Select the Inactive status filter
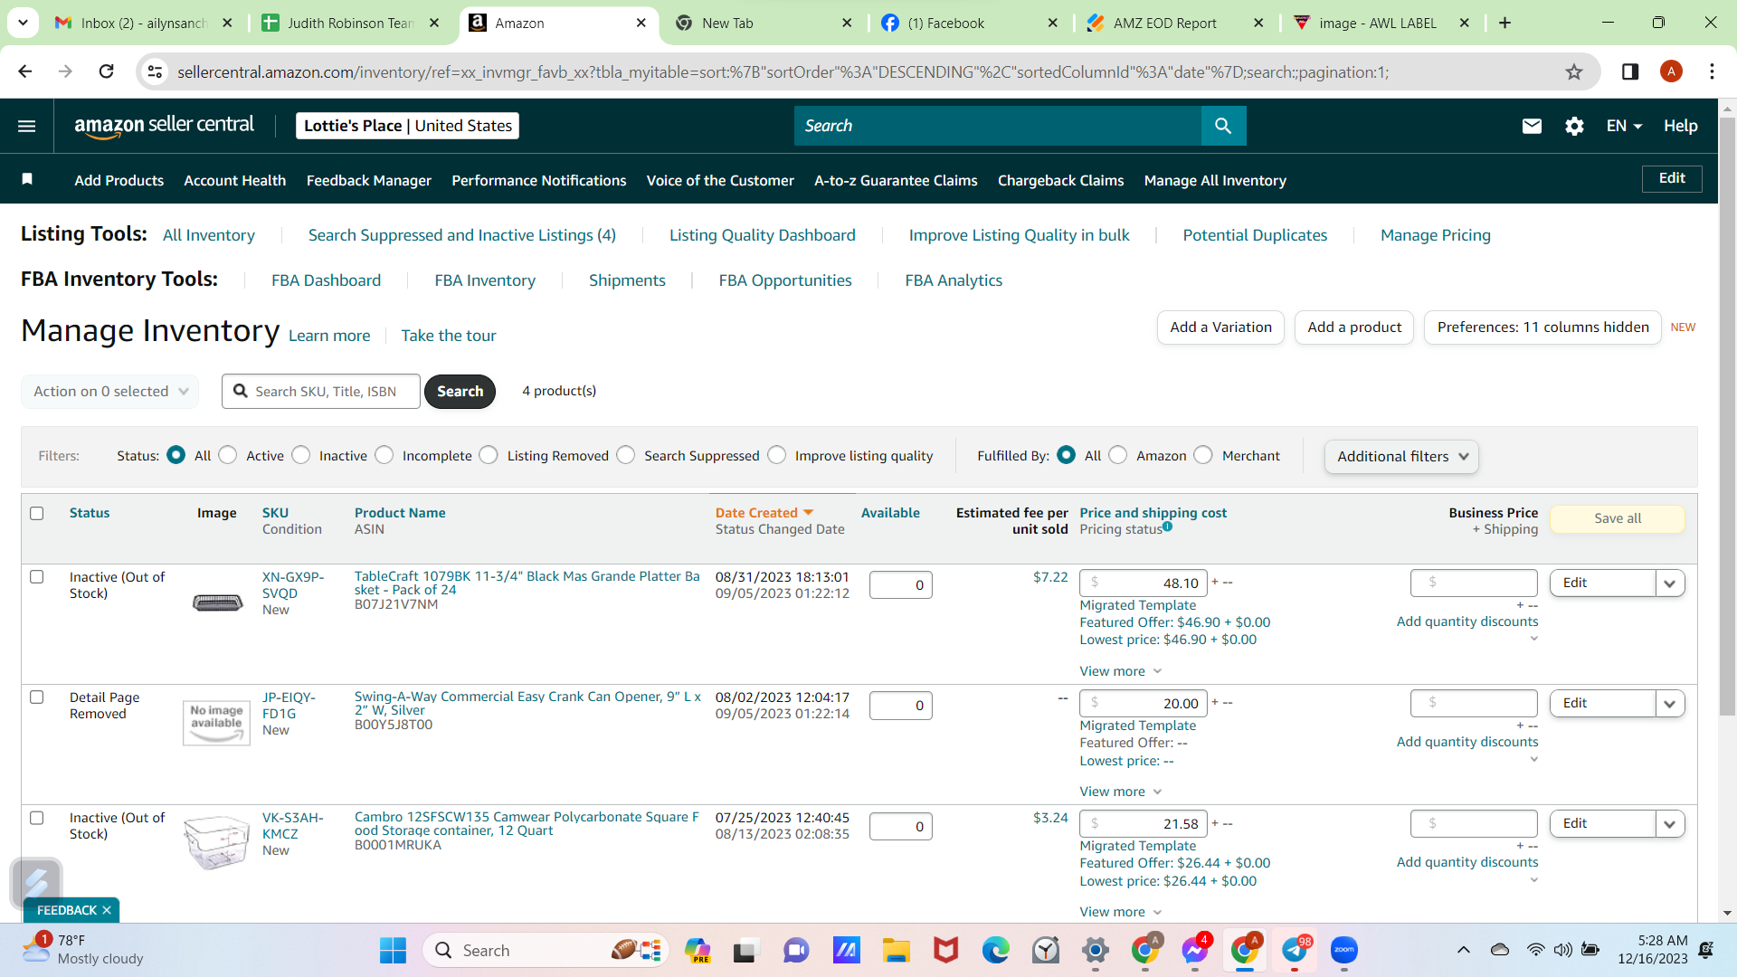The height and width of the screenshot is (977, 1737). tap(301, 455)
